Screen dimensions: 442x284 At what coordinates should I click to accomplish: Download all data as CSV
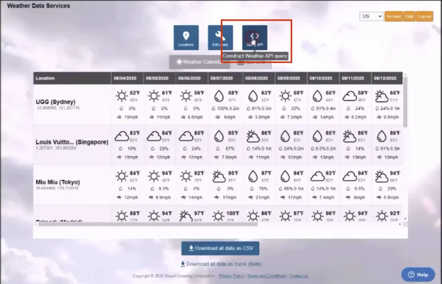click(220, 248)
